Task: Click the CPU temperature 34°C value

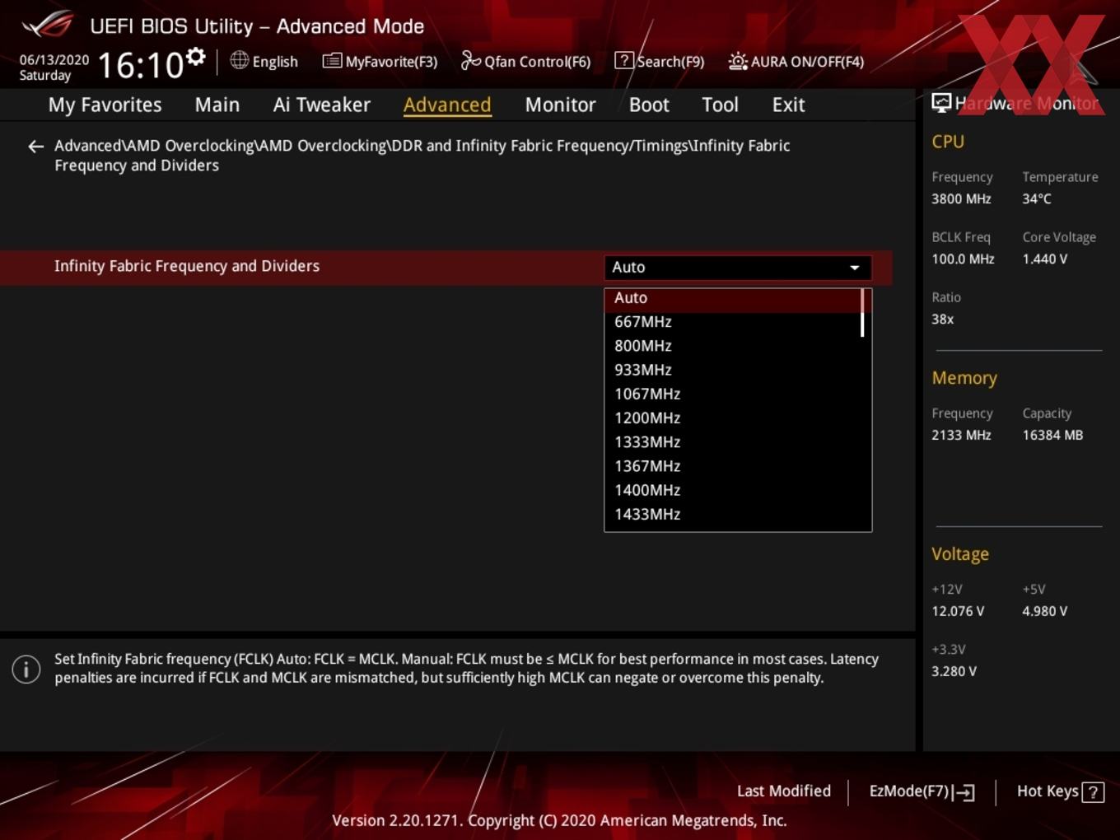Action: pyautogui.click(x=1037, y=198)
